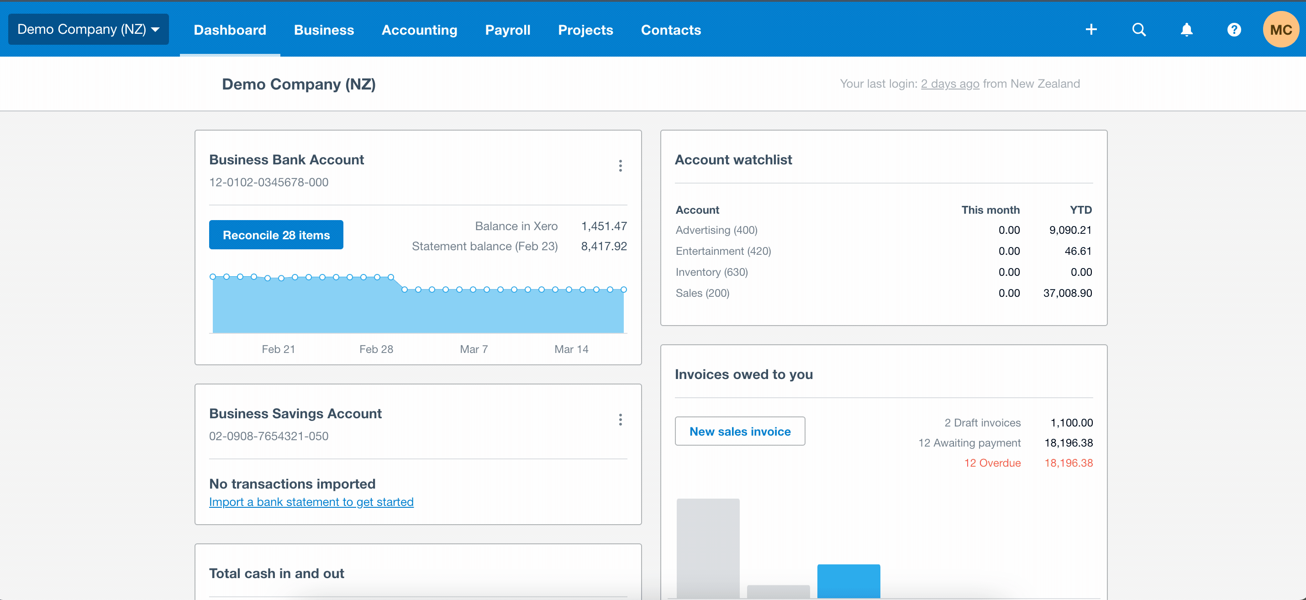Viewport: 1306px width, 600px height.
Task: Open Advertising (400) watchlist account
Action: pos(716,230)
